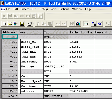Click the go to first exclamation icon
This screenshot has width=112, height=99.
click(108, 24)
